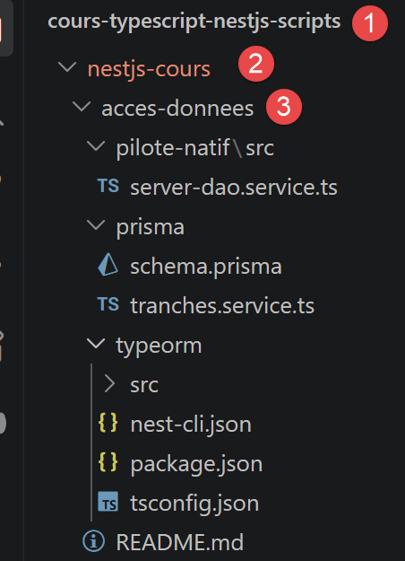Click the info icon beside README.md
Image resolution: width=405 pixels, height=561 pixels.
point(93,541)
